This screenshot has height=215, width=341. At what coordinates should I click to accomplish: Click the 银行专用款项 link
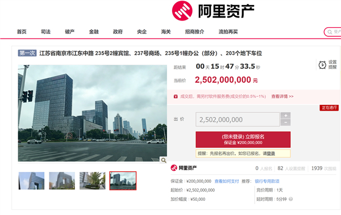click(x=267, y=181)
